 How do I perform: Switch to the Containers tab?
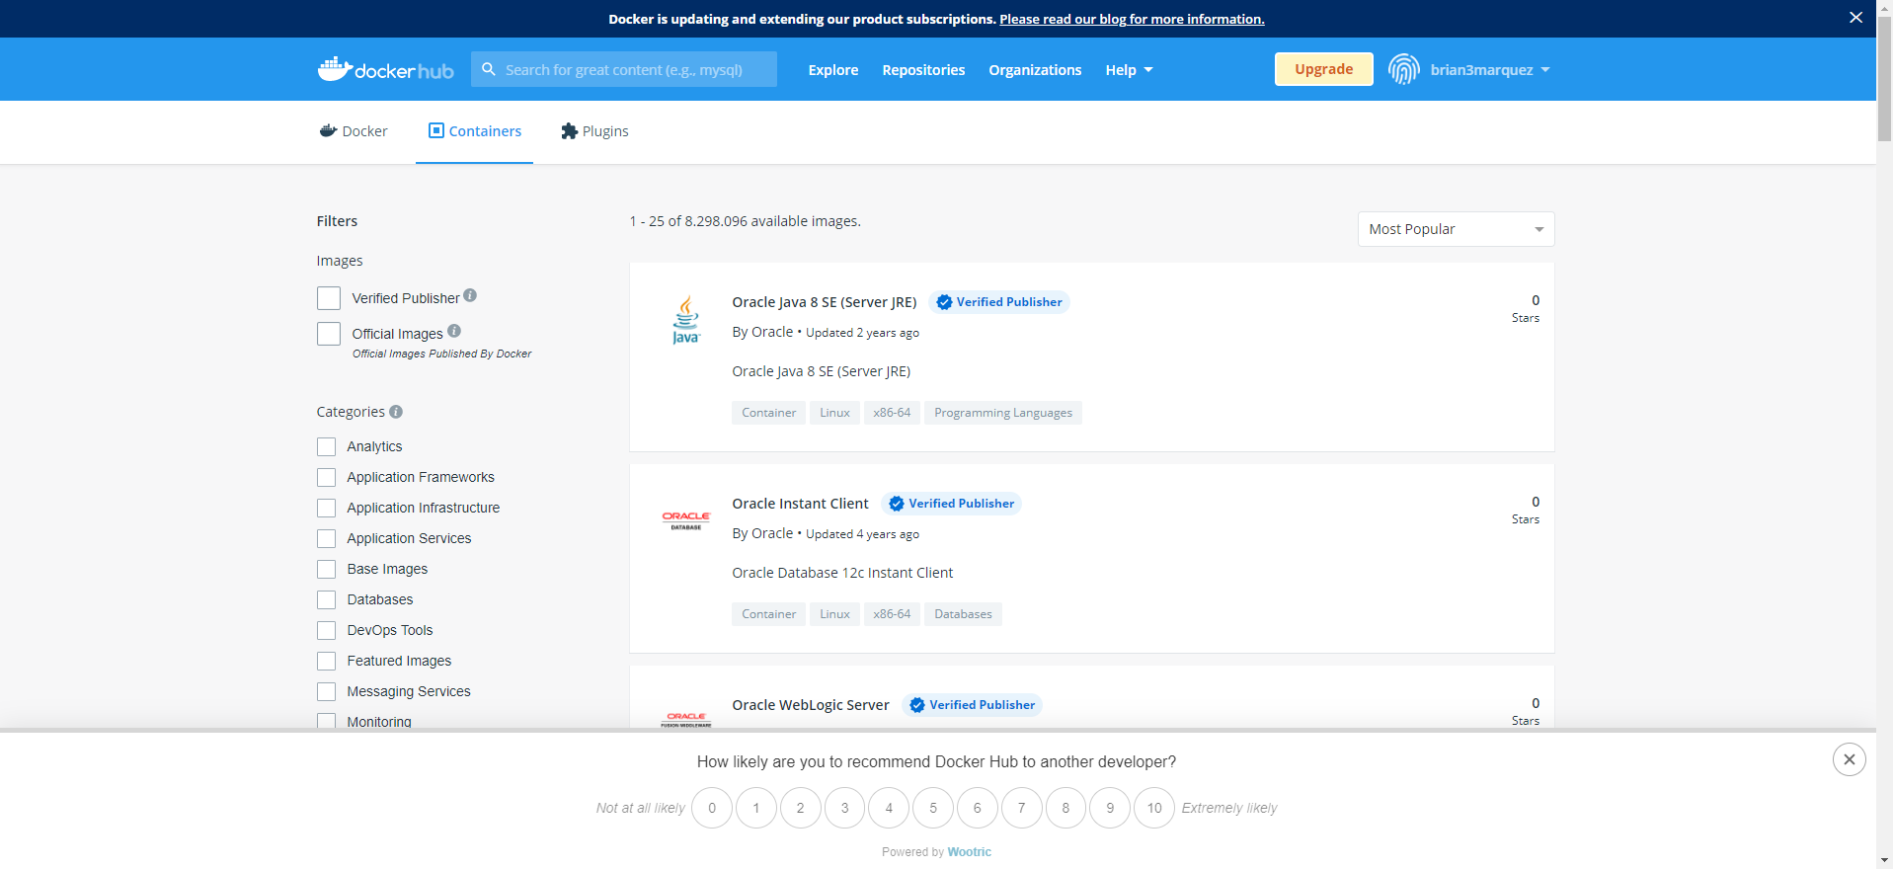pyautogui.click(x=474, y=131)
